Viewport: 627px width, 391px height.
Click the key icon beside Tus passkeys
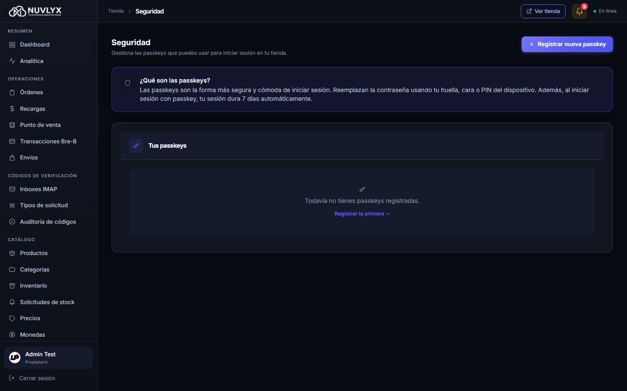(x=136, y=146)
